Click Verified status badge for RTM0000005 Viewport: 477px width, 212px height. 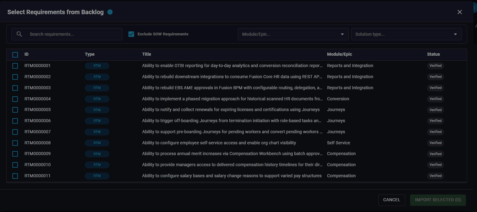435,110
